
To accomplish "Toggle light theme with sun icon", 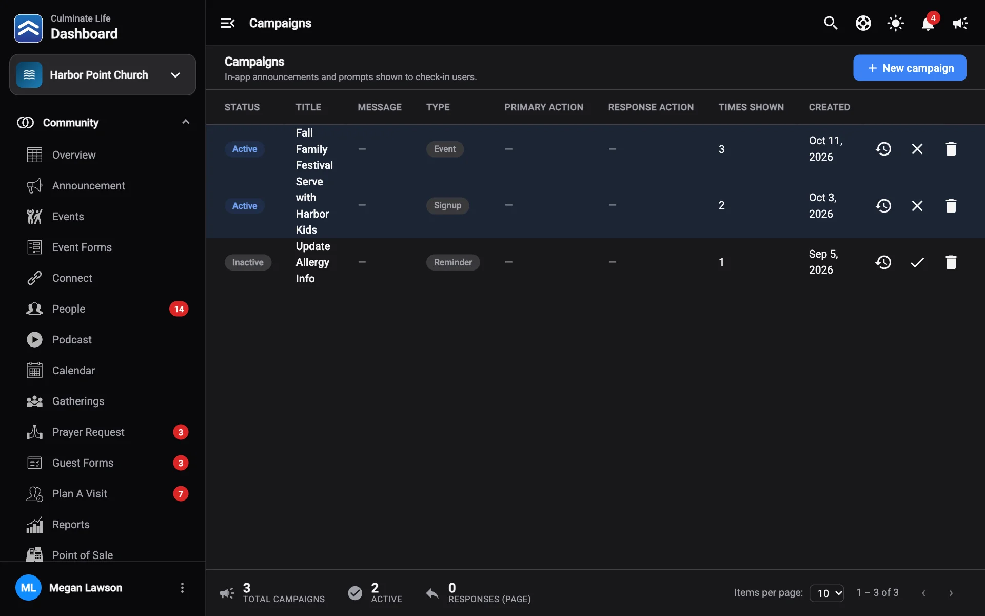I will point(896,23).
